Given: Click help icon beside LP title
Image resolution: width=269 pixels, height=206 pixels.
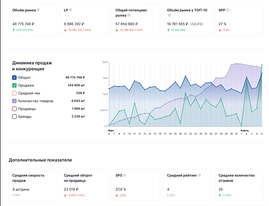Looking at the screenshot, I should [x=70, y=10].
